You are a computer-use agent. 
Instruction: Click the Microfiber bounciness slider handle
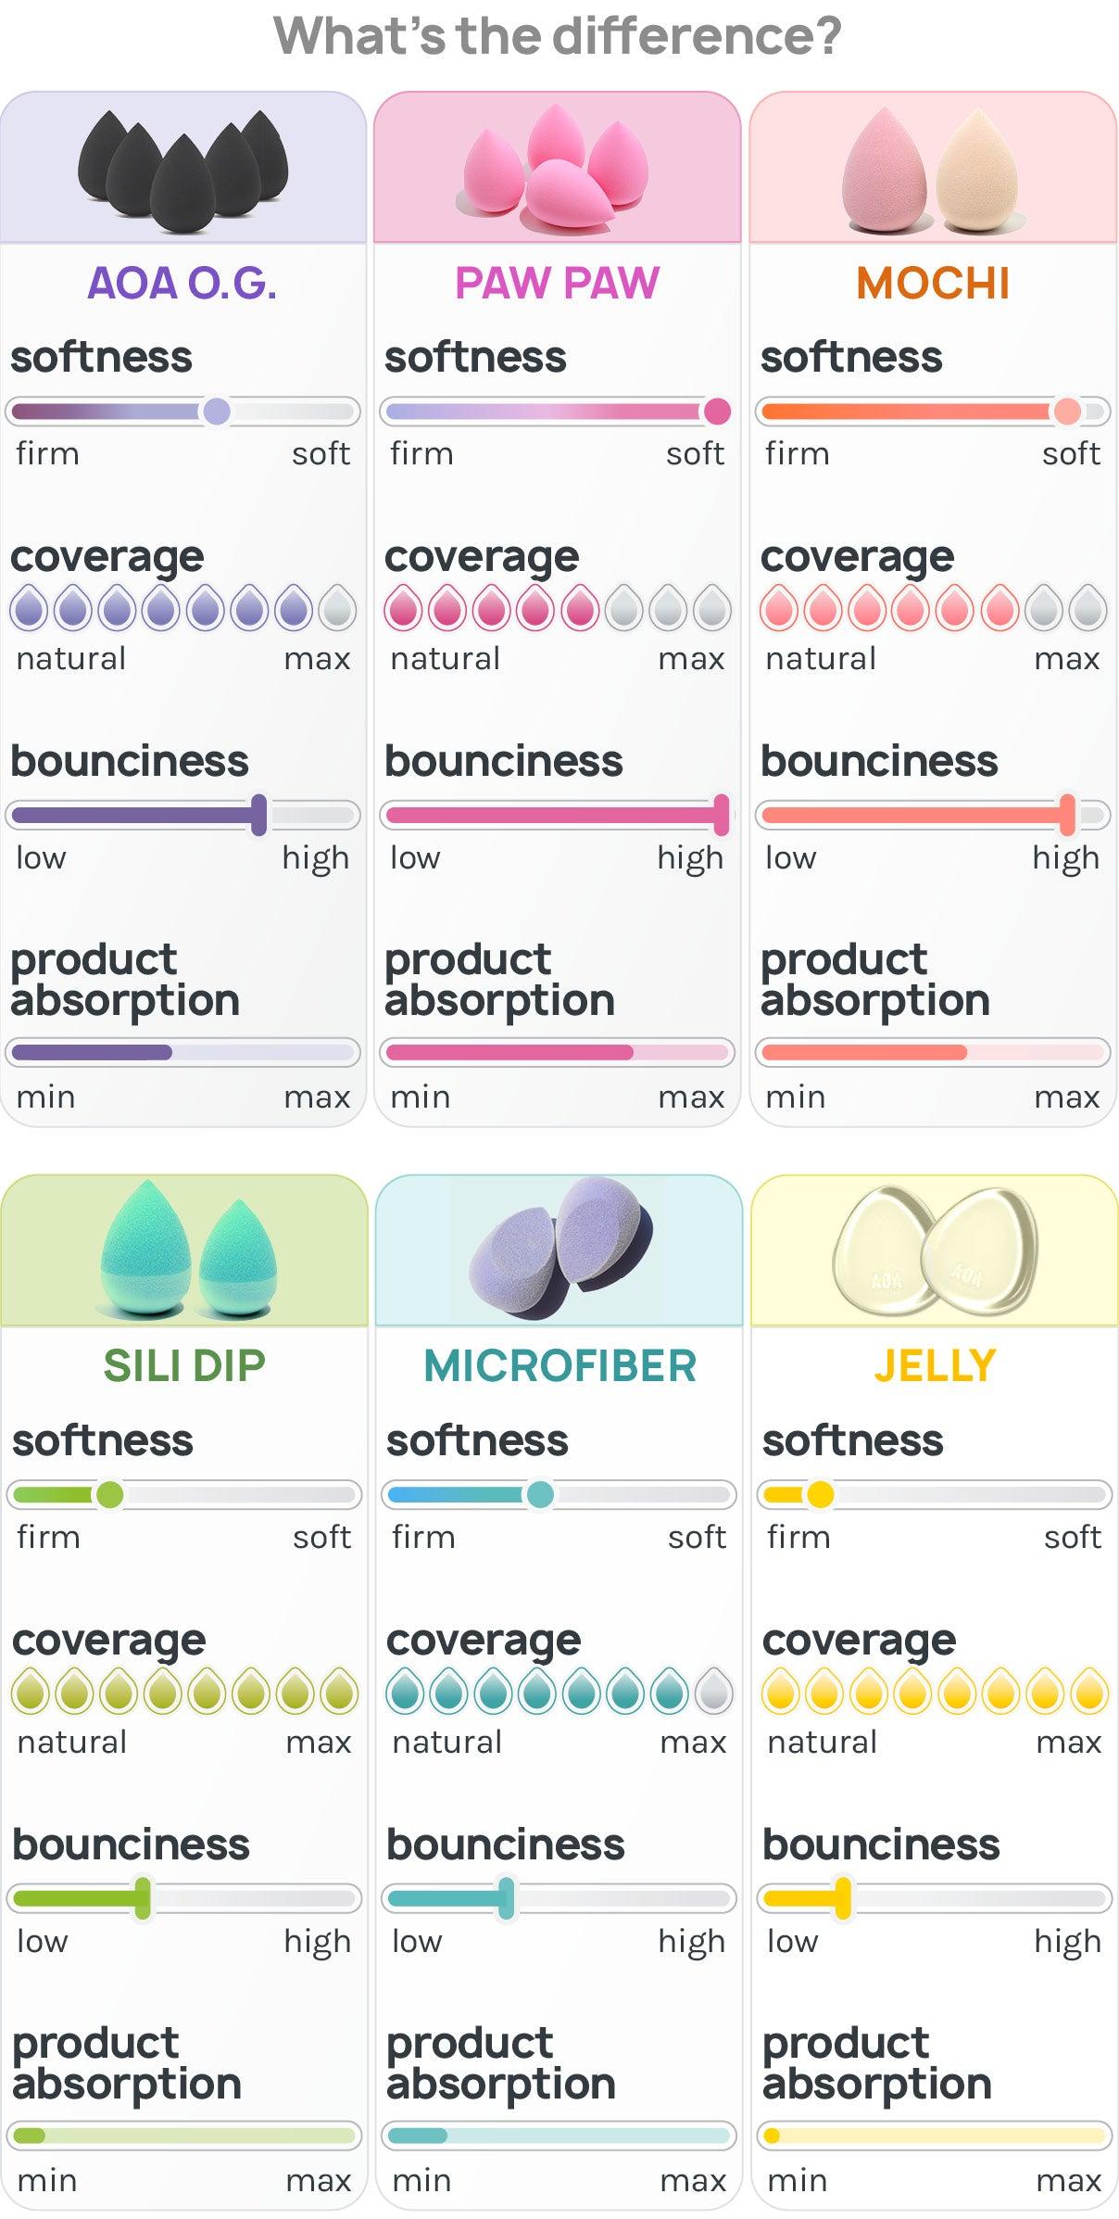pyautogui.click(x=506, y=1898)
